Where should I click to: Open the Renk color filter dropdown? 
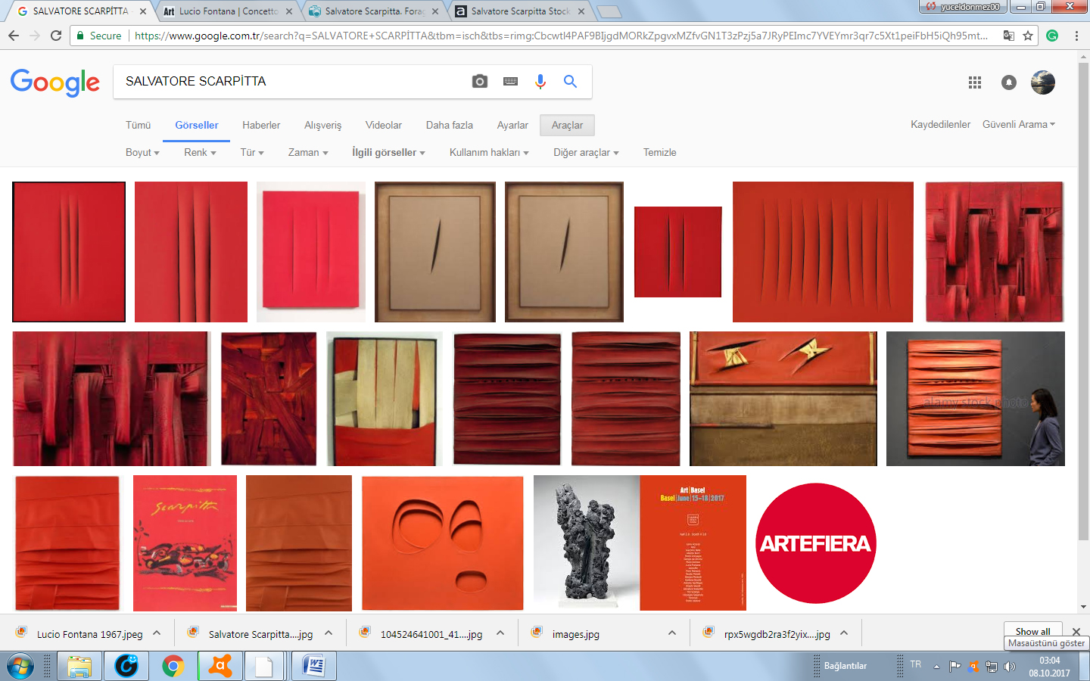tap(200, 152)
